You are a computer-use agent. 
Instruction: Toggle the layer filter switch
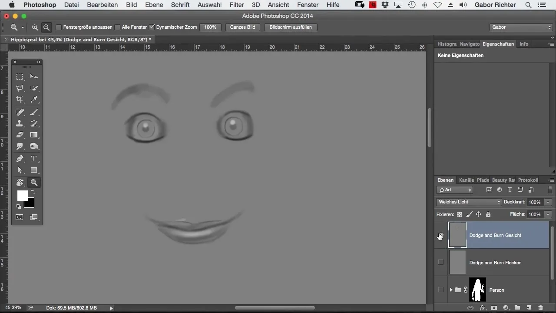[550, 190]
